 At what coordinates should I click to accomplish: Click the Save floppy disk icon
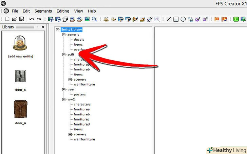pyautogui.click(x=22, y=19)
